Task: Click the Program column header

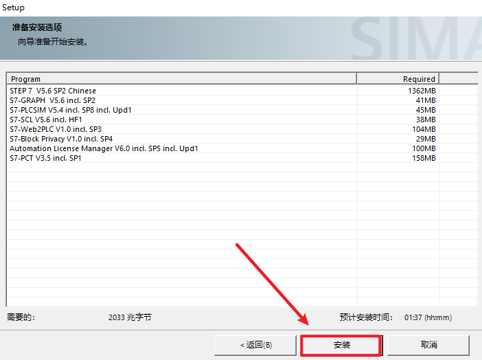Action: pyautogui.click(x=181, y=79)
